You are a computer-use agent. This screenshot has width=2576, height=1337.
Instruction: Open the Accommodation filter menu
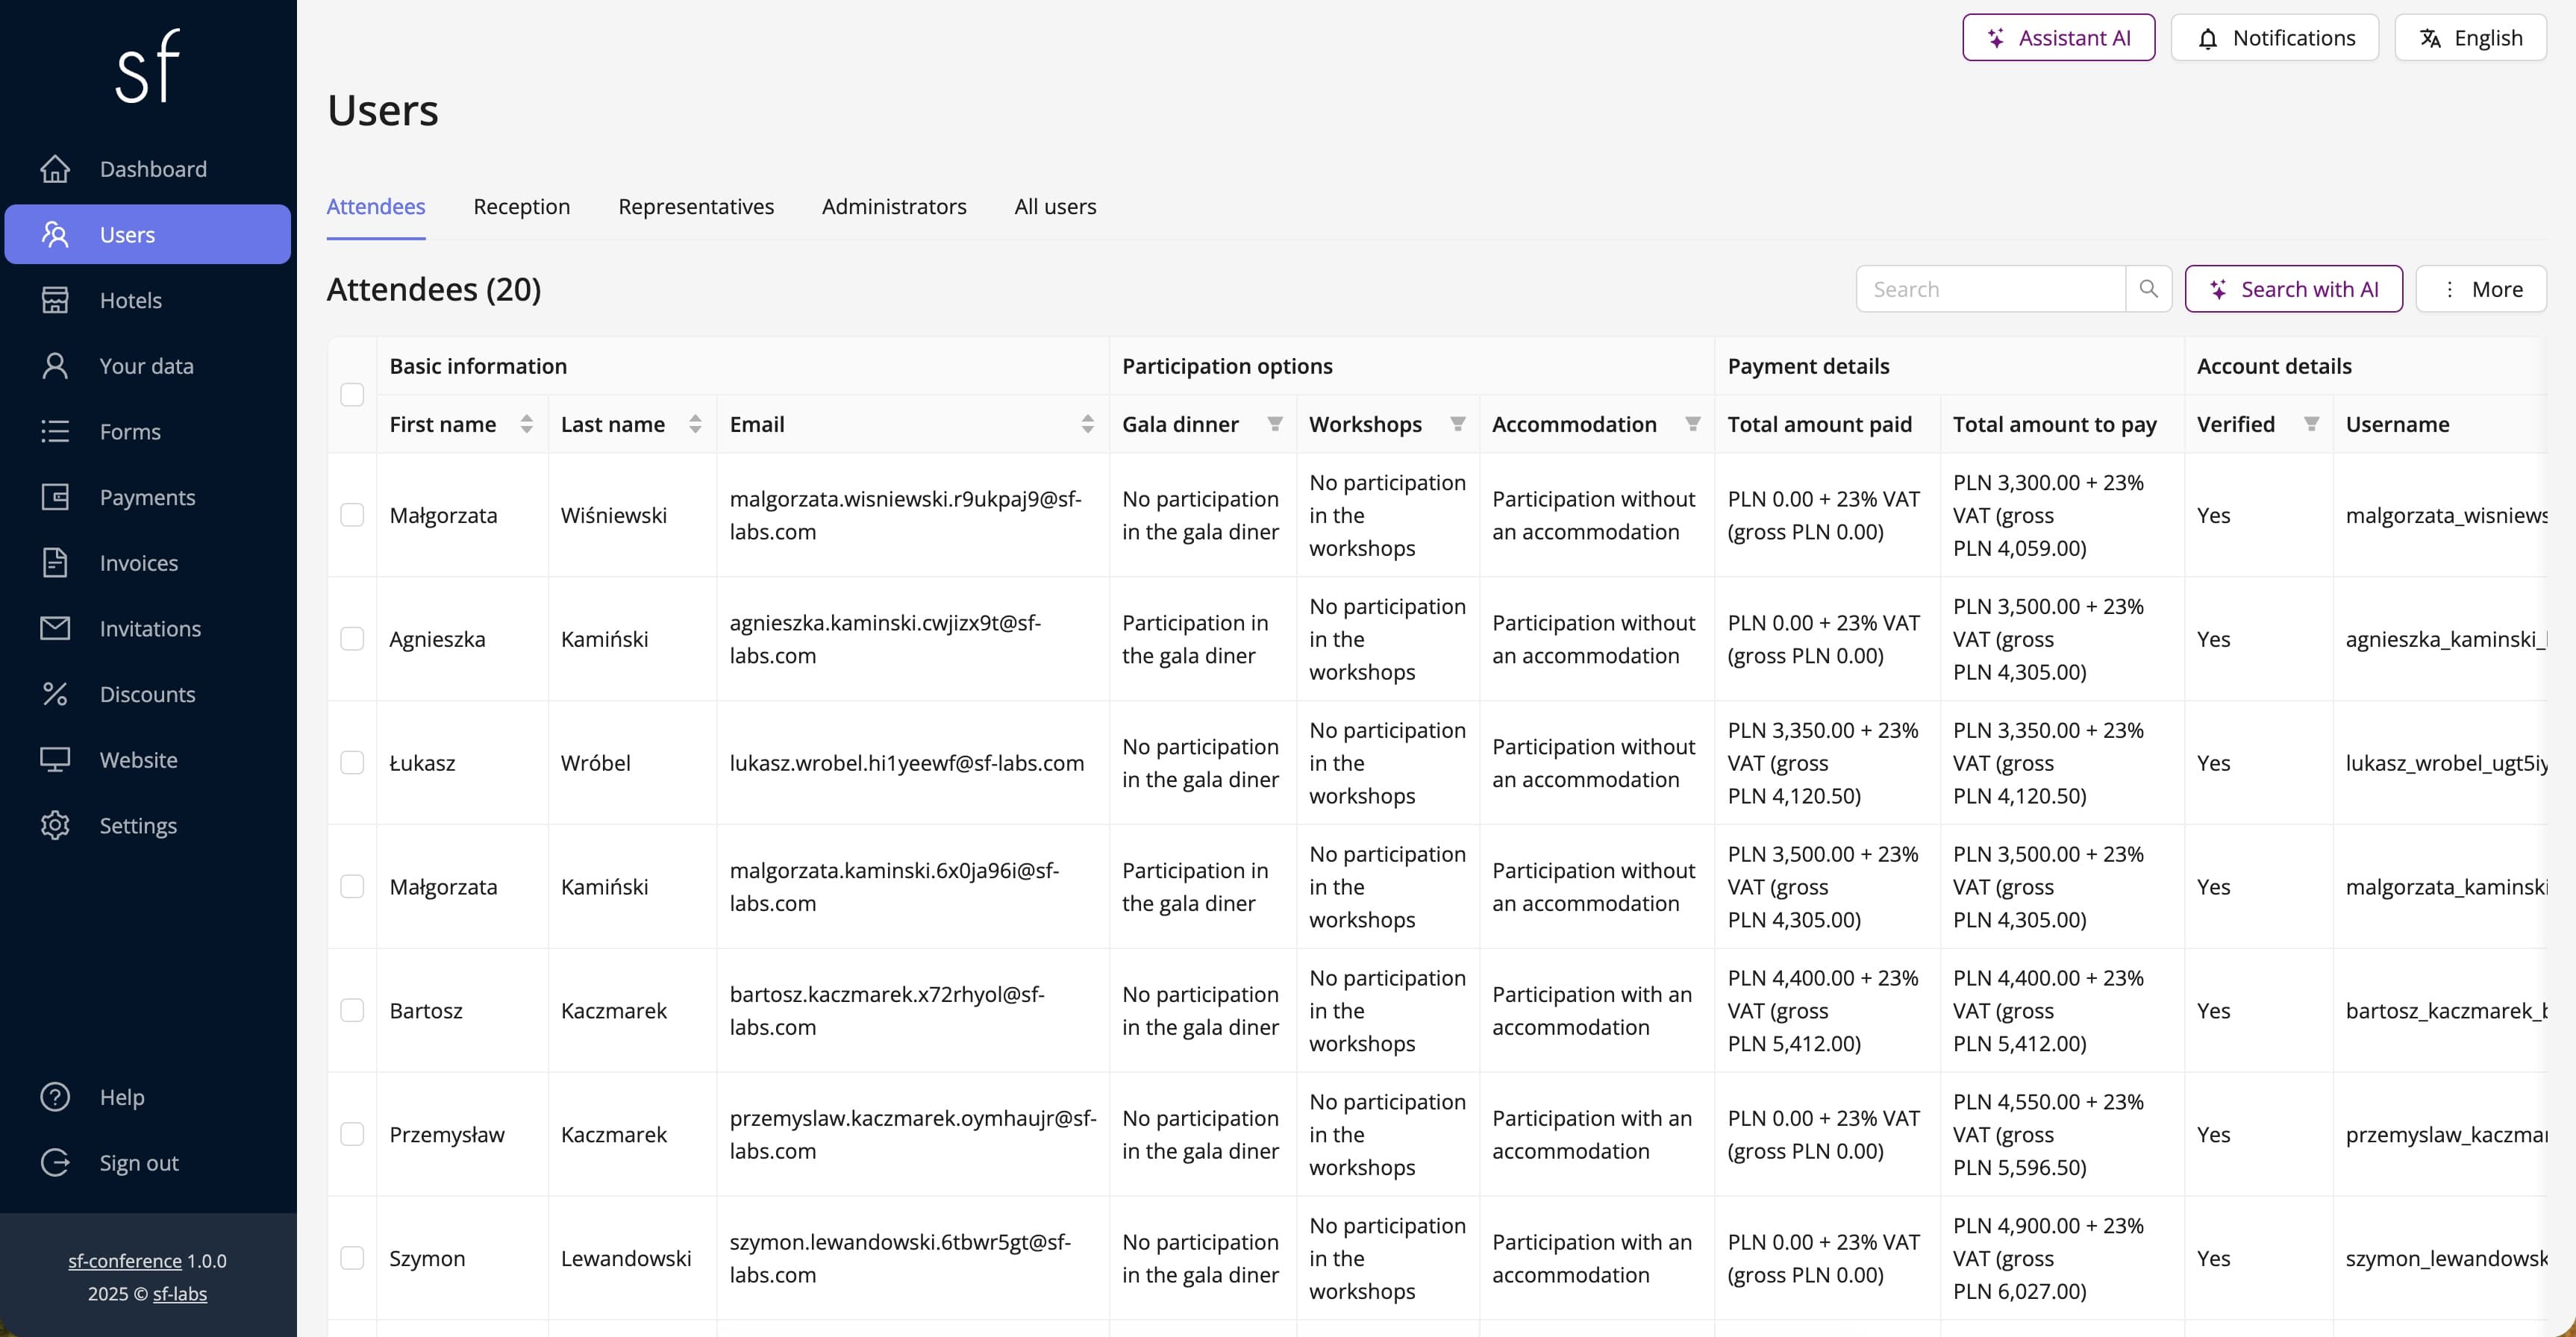1691,423
